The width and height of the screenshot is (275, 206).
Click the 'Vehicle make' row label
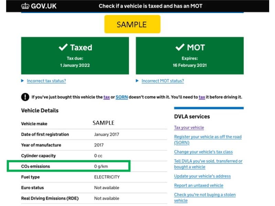tap(34, 124)
